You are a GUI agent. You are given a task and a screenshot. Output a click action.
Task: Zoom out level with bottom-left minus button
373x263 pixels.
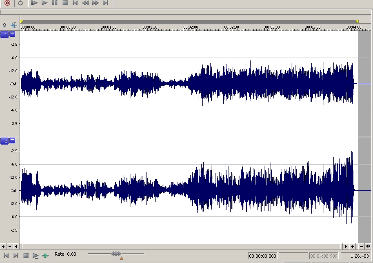(x=9, y=247)
